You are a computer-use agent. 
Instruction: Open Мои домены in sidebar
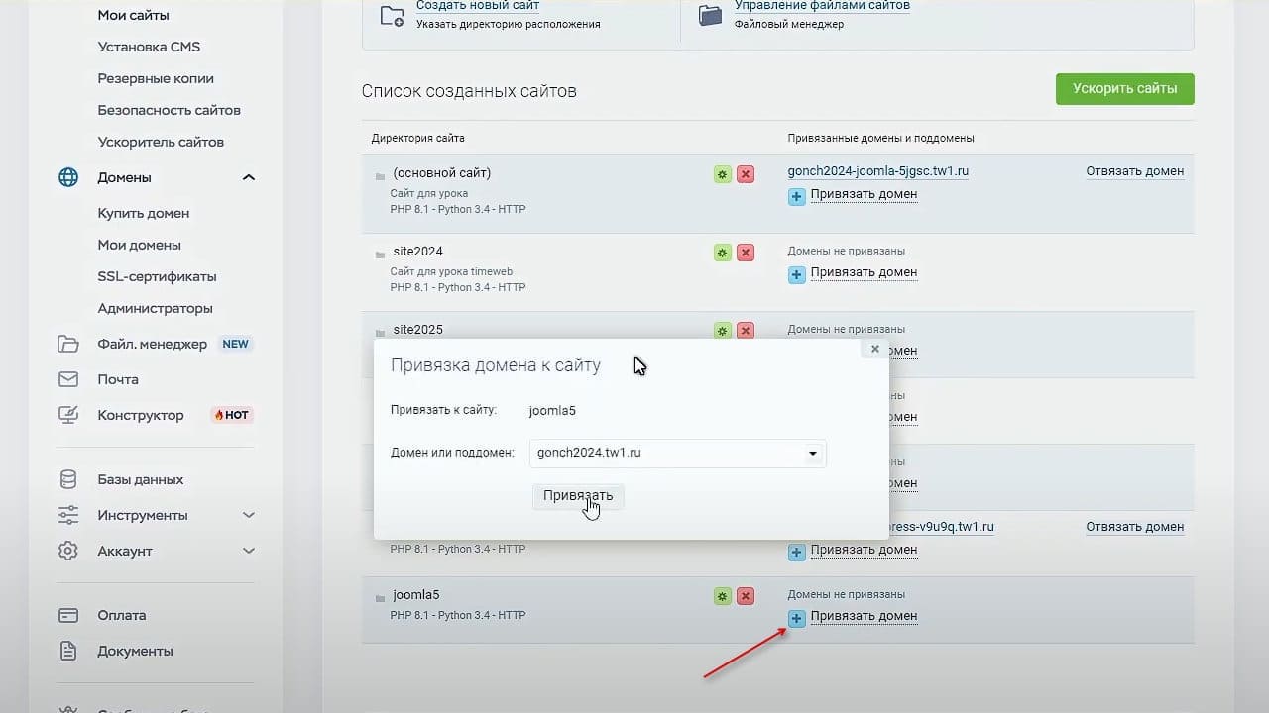click(140, 245)
